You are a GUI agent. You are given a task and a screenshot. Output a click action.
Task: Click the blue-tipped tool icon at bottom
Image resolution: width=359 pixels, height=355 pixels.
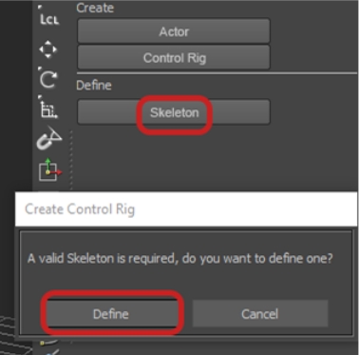point(51,352)
